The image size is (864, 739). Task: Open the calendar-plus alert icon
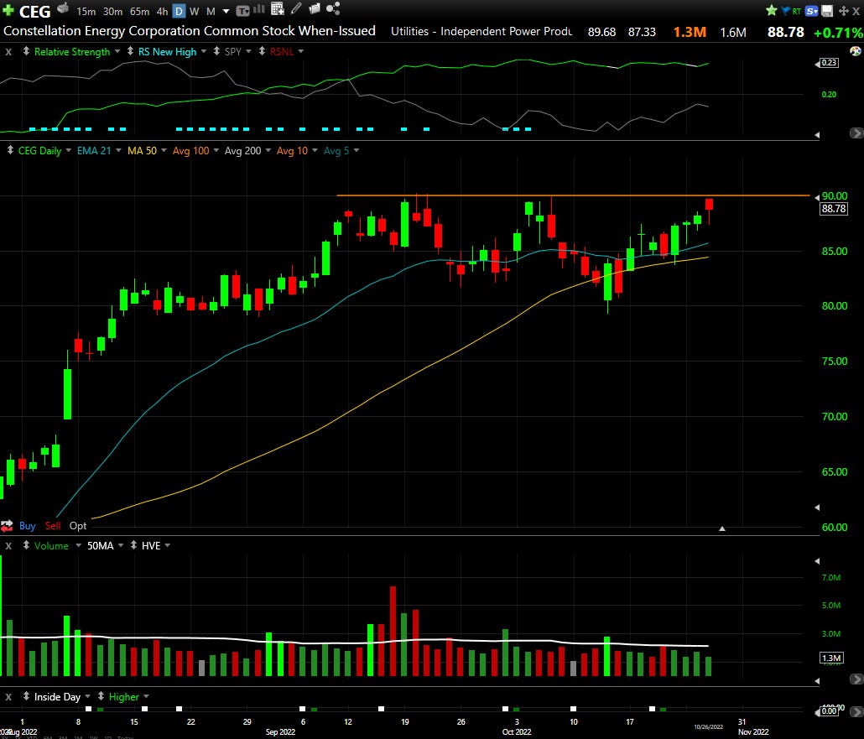coord(278,9)
